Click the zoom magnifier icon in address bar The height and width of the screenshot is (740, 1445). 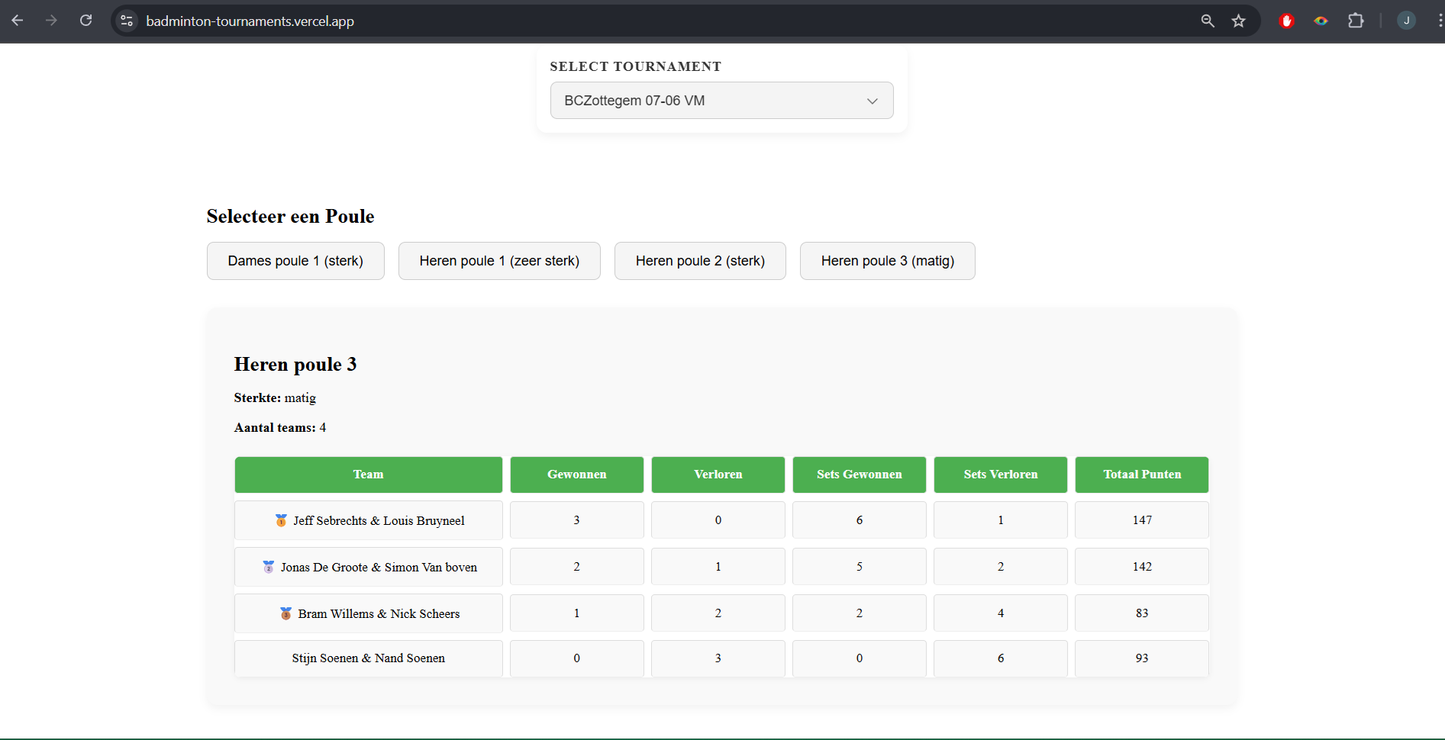point(1208,21)
